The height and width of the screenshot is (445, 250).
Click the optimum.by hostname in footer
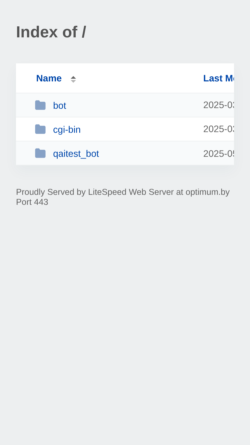point(208,192)
